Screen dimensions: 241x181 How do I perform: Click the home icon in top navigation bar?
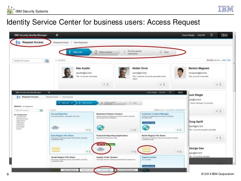tap(57, 35)
